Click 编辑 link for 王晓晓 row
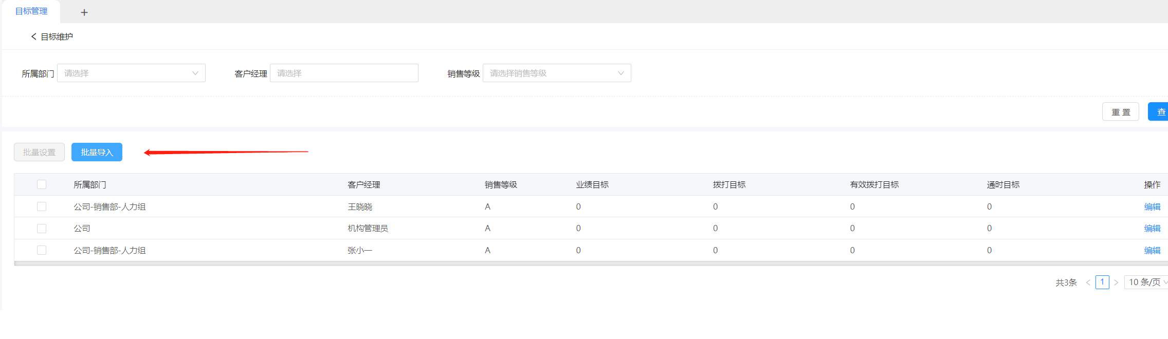Screen dimensions: 1168x339 1152,206
